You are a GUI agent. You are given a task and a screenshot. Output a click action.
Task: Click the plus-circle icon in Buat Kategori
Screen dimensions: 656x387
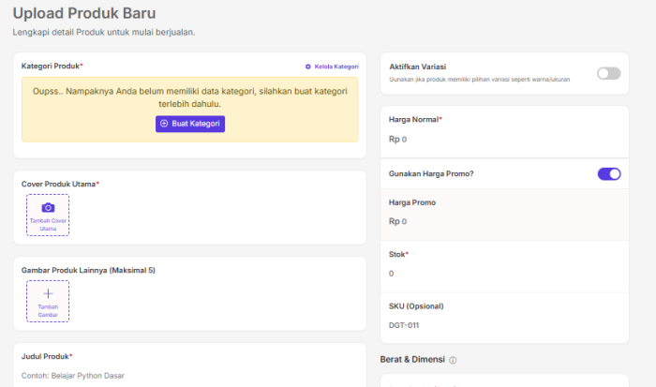(164, 124)
